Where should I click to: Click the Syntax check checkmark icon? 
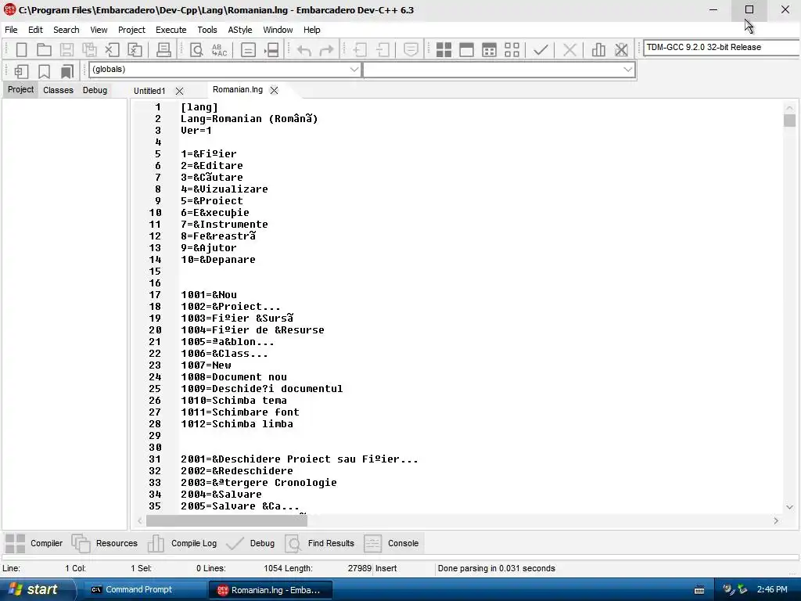541,49
